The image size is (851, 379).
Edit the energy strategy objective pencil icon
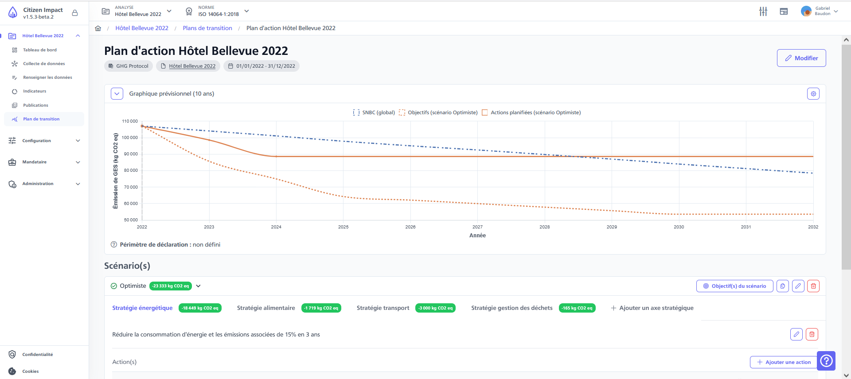coord(796,334)
